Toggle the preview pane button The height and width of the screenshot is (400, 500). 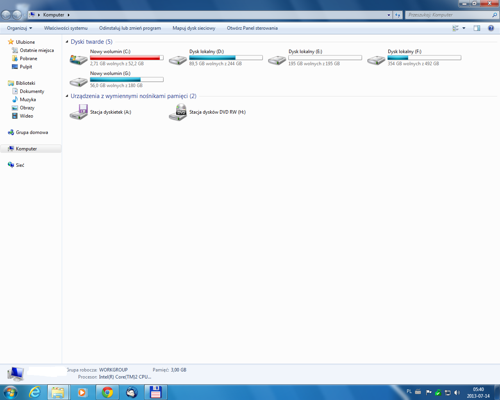click(x=477, y=28)
